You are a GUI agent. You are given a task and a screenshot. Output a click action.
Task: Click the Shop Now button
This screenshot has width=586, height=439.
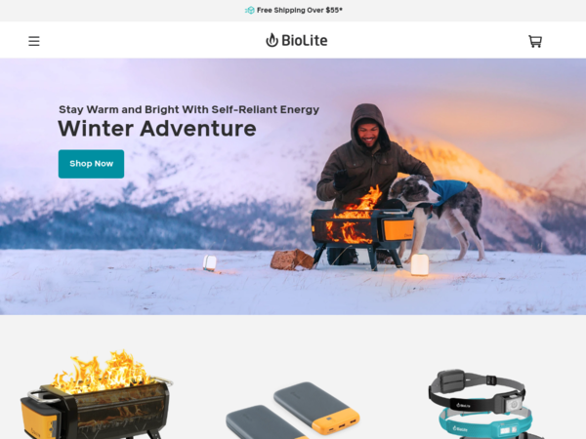click(91, 164)
